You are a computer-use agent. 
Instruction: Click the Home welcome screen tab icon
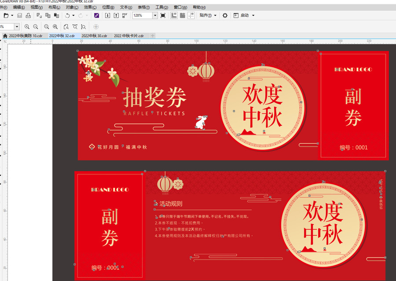(x=5, y=36)
